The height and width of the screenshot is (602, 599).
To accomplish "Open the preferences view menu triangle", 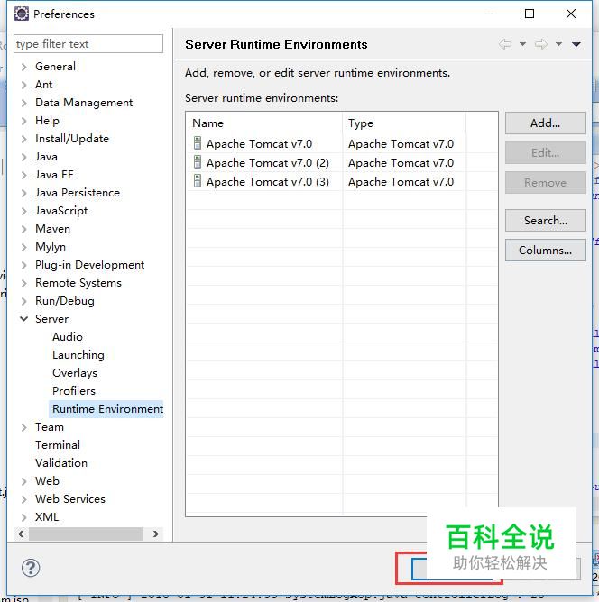I will [576, 44].
